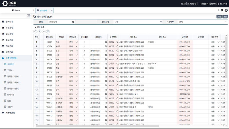Image resolution: width=229 pixels, height=129 pixels.
Task: Click the right tab-scroll chevron
Action: tap(218, 10)
